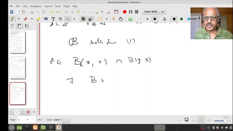Open page 2 thumbnail in sidebar
The image size is (233, 131).
click(x=17, y=68)
